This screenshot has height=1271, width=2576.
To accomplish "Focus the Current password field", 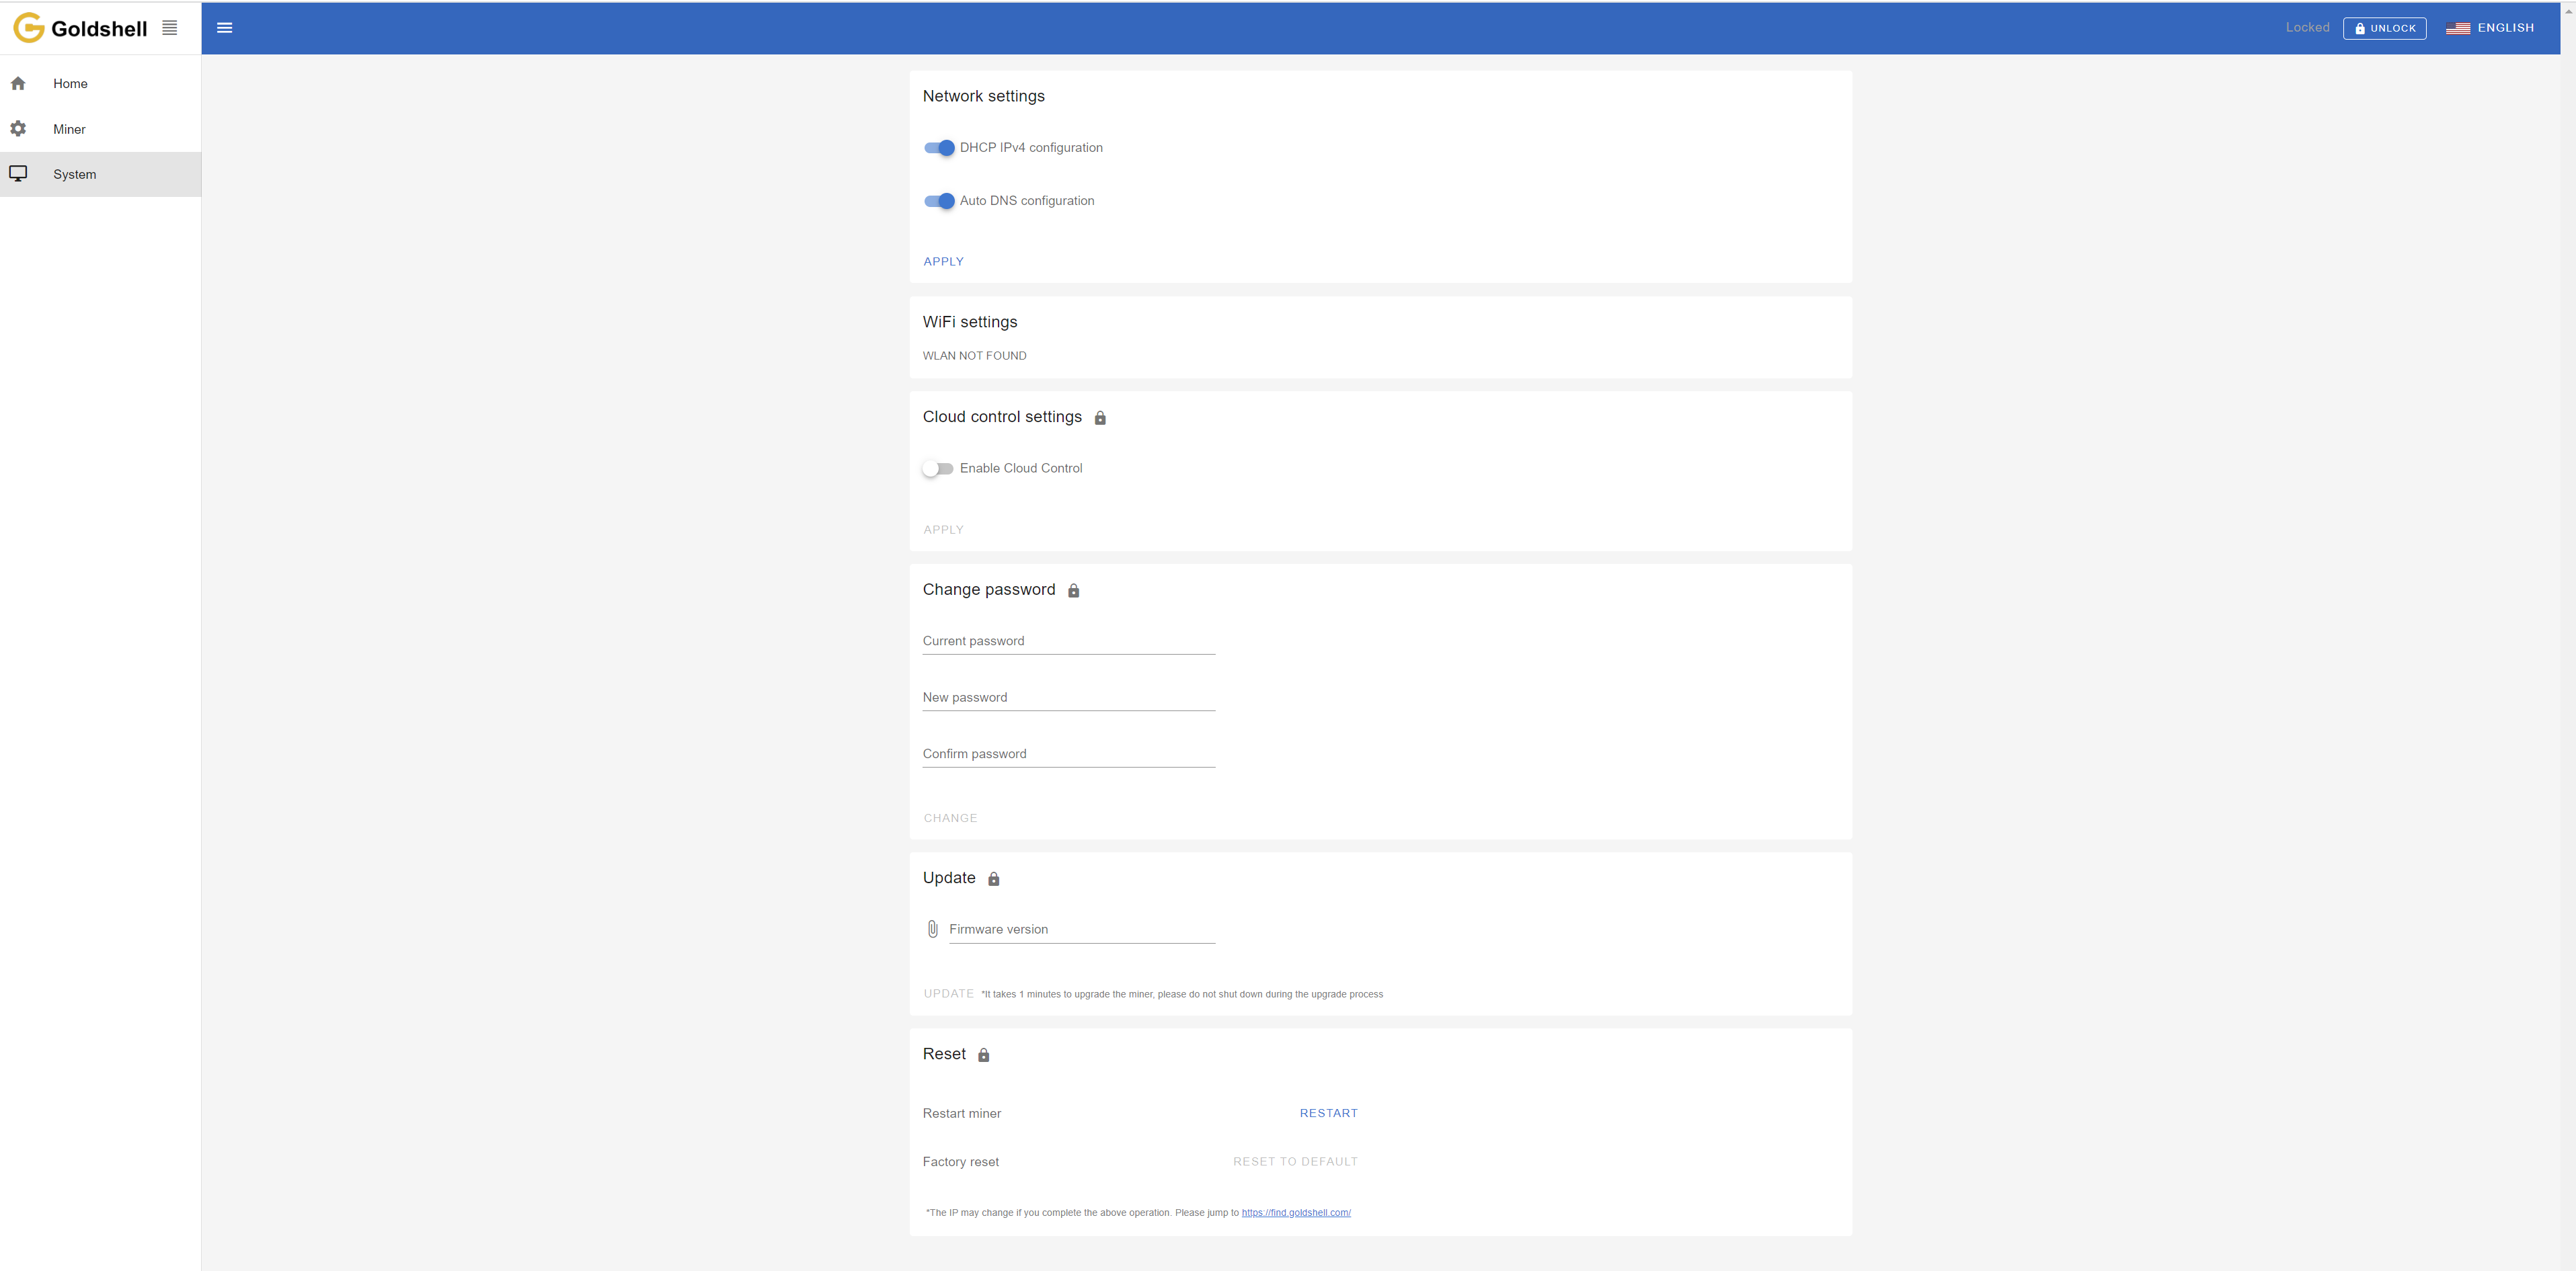I will point(1068,641).
